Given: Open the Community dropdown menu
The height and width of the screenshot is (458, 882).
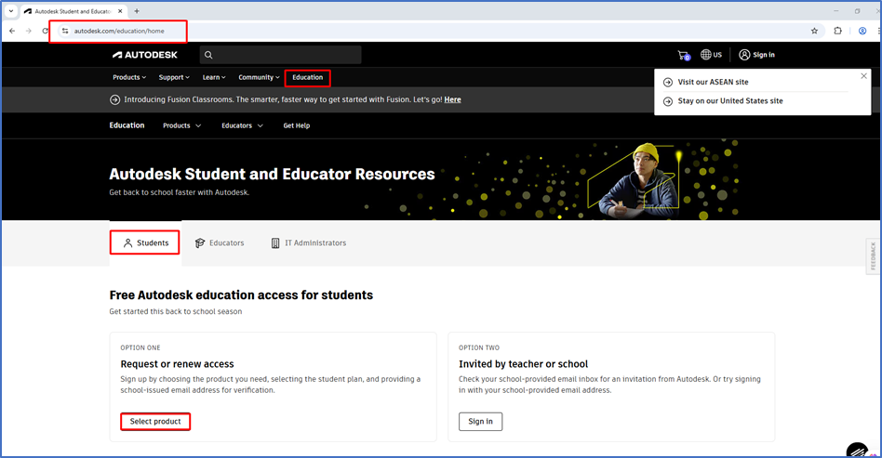Looking at the screenshot, I should pos(259,77).
